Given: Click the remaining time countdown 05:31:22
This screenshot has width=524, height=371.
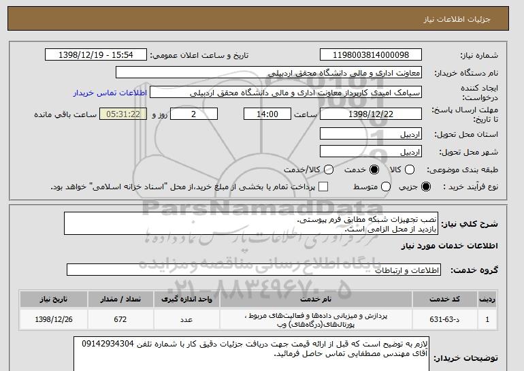Looking at the screenshot, I should click(x=123, y=114).
